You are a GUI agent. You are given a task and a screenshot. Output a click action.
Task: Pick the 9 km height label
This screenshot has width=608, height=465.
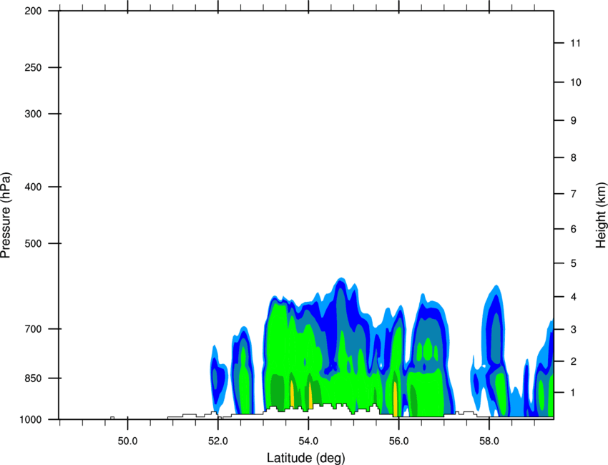(x=574, y=121)
